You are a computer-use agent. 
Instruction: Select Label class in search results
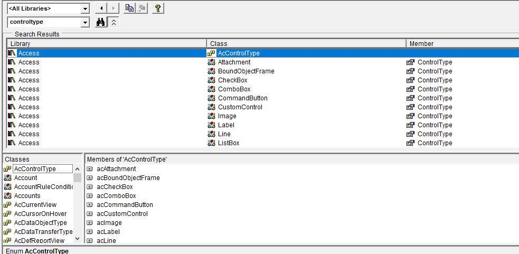(226, 125)
